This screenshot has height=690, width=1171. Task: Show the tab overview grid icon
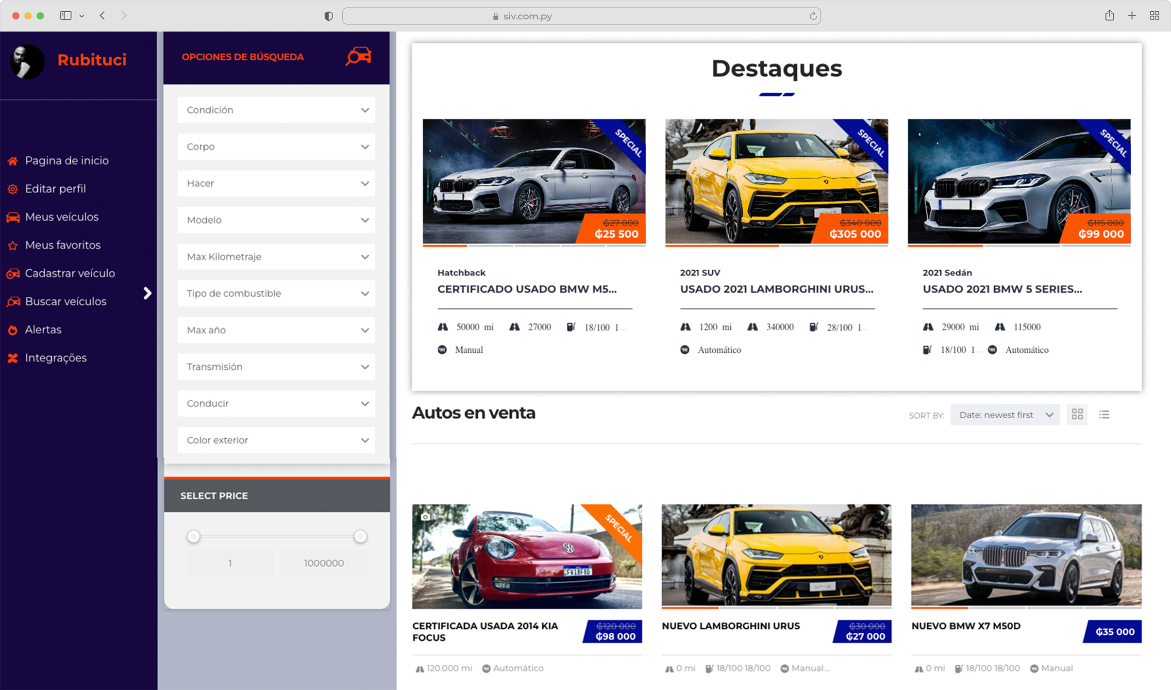click(1154, 16)
